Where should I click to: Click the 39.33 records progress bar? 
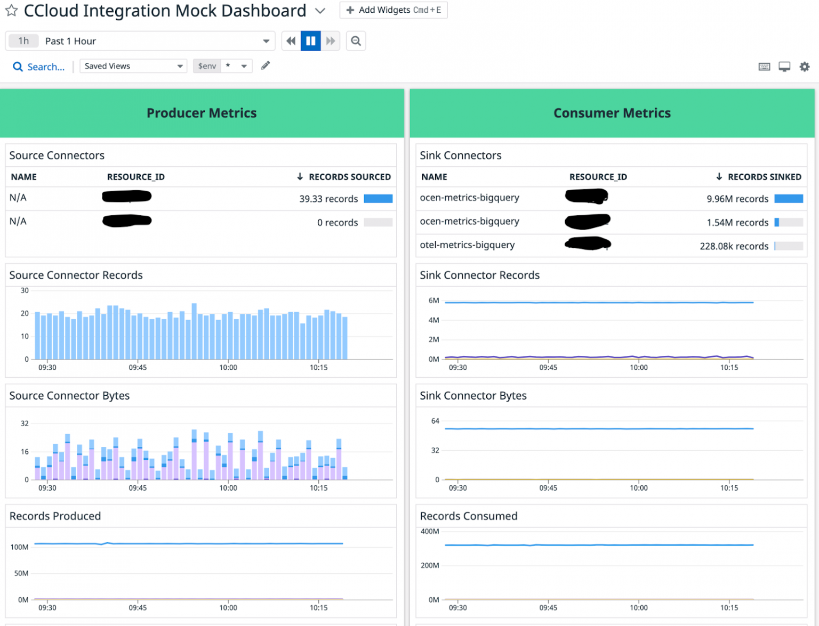tap(378, 198)
